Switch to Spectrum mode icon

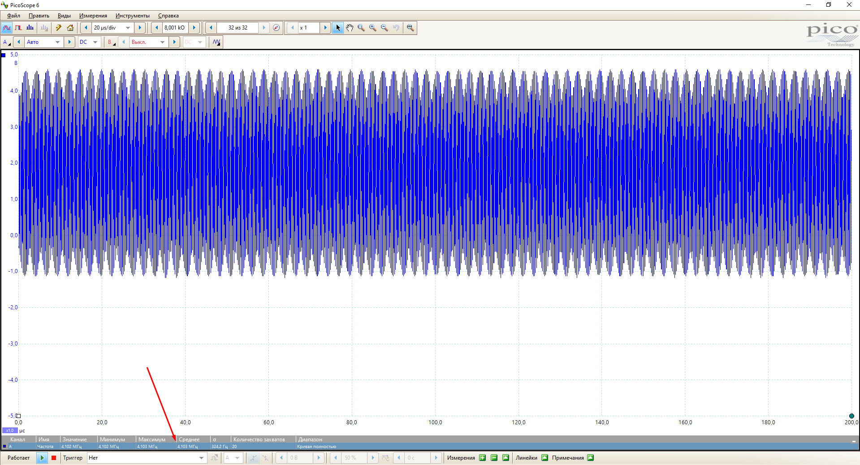(30, 28)
